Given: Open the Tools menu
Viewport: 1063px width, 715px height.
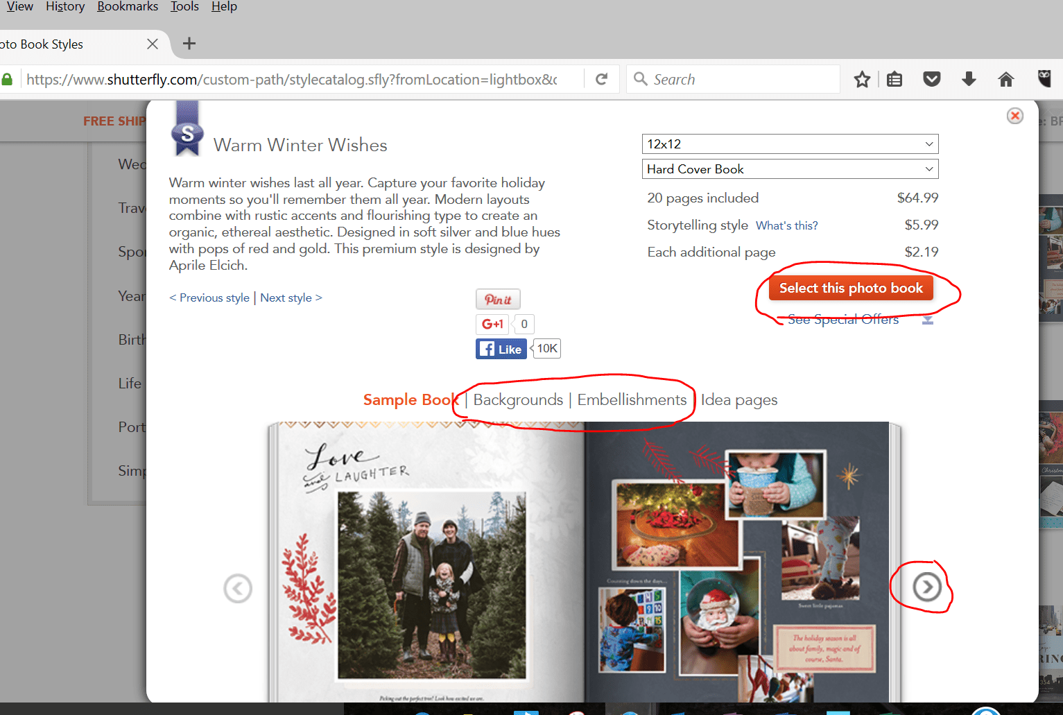Looking at the screenshot, I should pos(184,7).
